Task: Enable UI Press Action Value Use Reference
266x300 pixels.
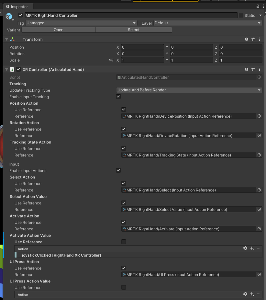Action: point(124,287)
